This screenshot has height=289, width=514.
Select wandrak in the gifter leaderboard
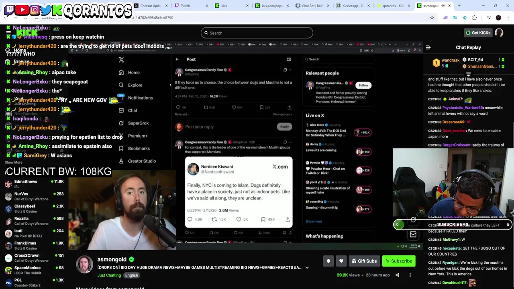[450, 60]
